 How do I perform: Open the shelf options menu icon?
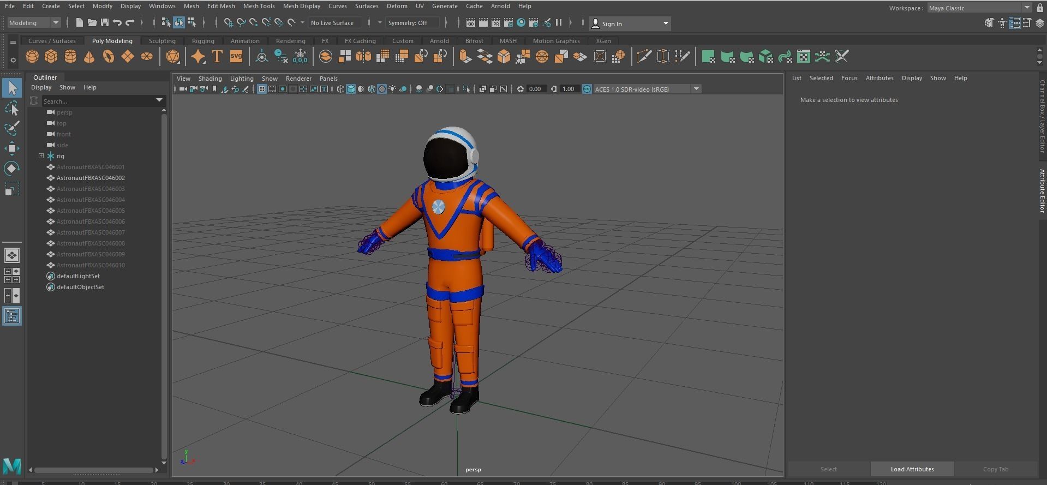[13, 60]
